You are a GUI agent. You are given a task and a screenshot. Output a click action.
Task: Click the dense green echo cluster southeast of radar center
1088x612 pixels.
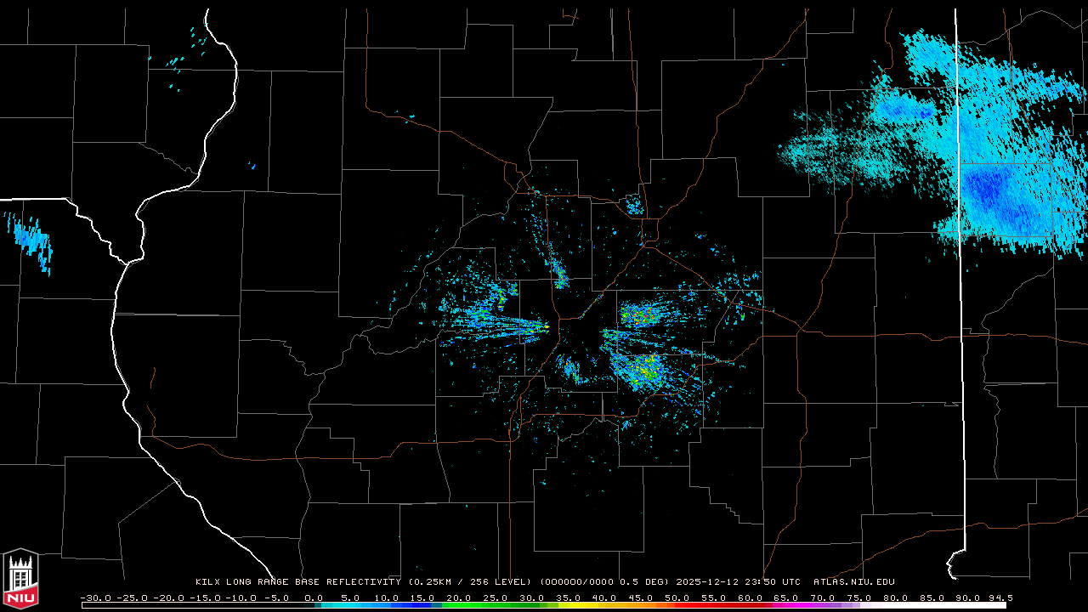642,370
